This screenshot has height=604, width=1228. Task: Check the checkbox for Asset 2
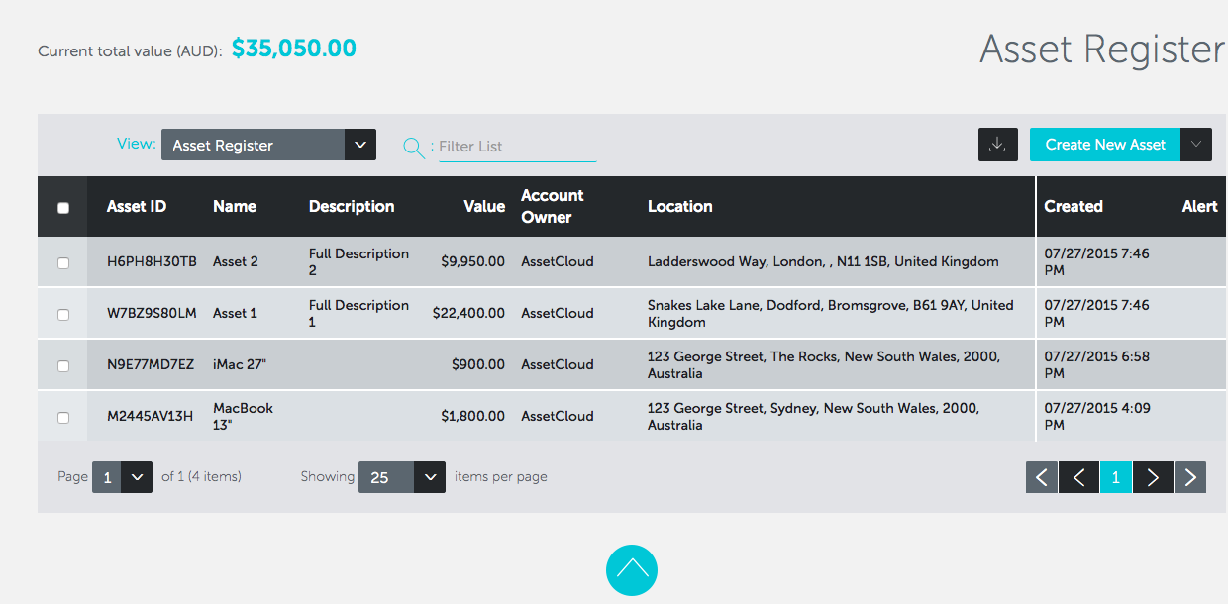(63, 261)
